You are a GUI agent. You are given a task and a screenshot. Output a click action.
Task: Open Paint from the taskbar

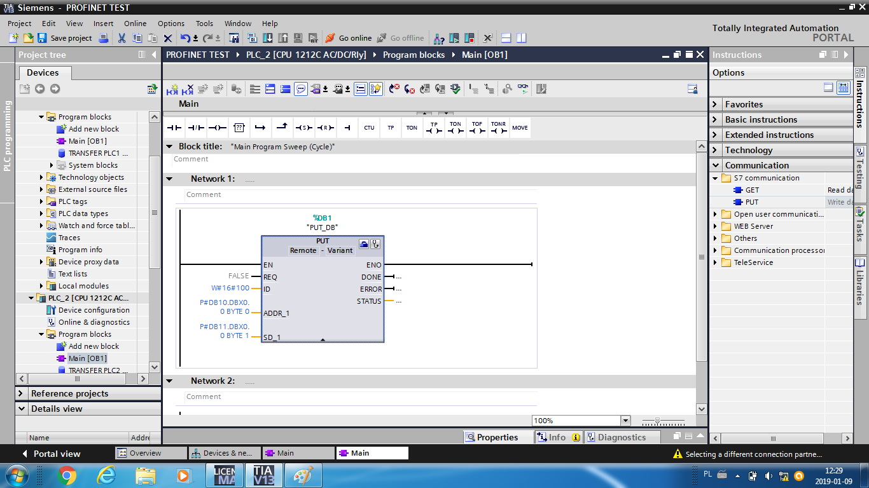coord(303,475)
